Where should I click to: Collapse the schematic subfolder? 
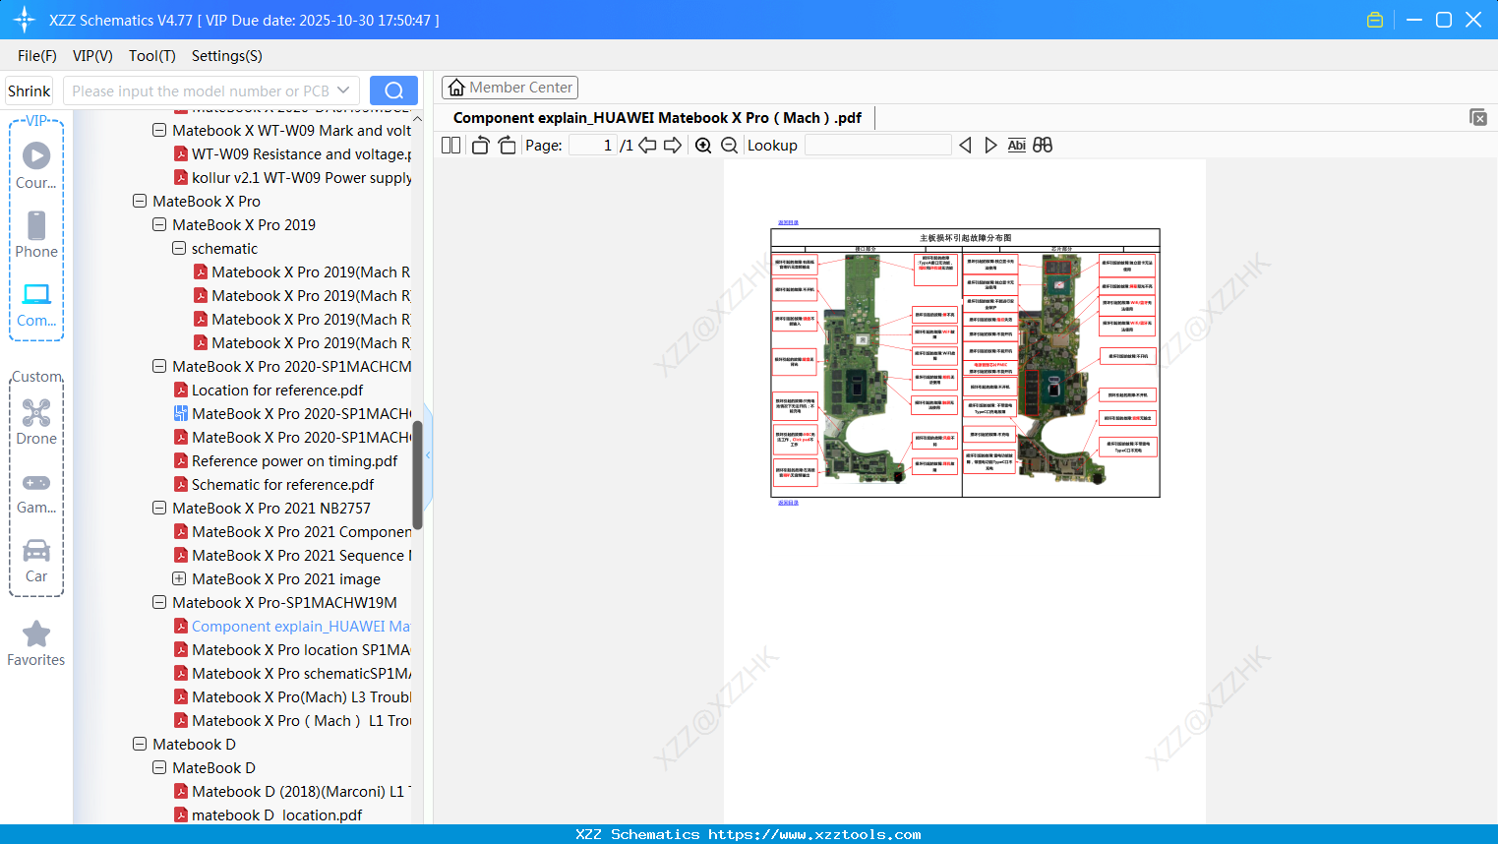[179, 248]
